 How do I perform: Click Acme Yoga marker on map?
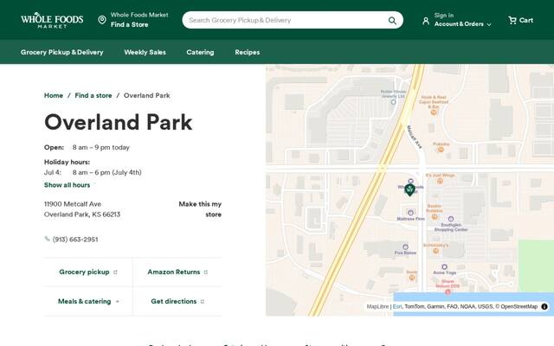tap(444, 267)
